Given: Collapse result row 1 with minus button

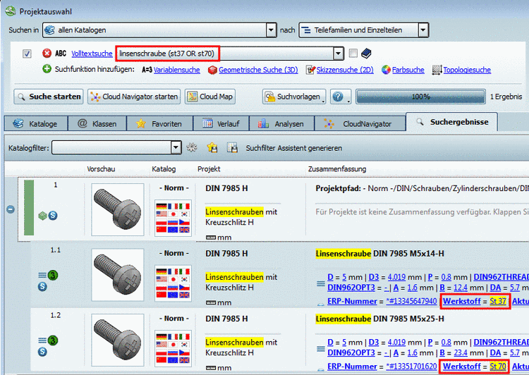Looking at the screenshot, I should [11, 209].
